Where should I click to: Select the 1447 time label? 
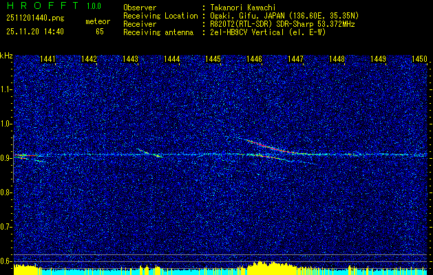click(x=295, y=59)
